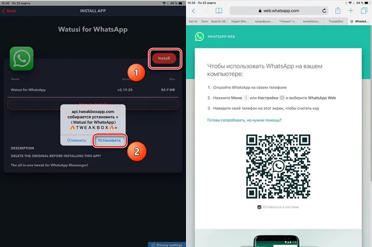
Task: Tap the red Install button
Action: [164, 58]
